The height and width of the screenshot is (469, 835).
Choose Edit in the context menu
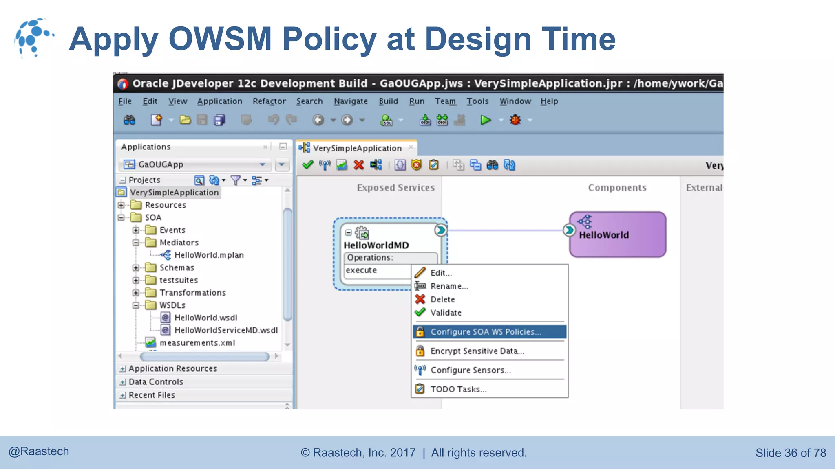point(489,273)
